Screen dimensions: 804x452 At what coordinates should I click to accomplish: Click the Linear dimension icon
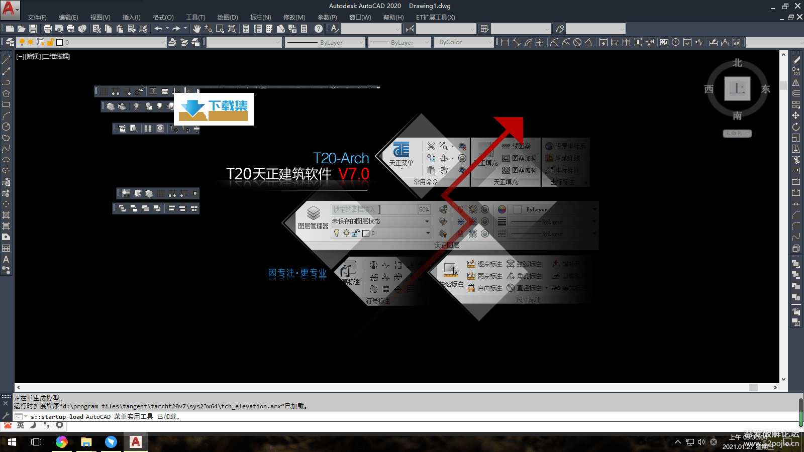tap(505, 42)
